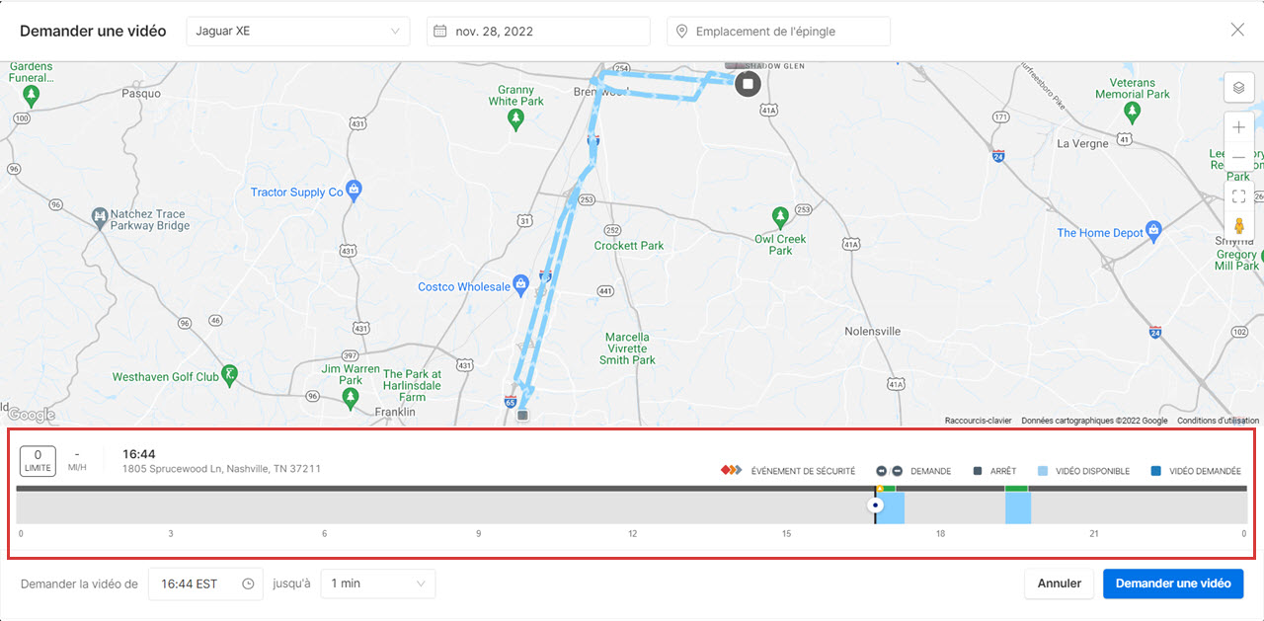
Task: Edit the 16:44 EST start time field
Action: pyautogui.click(x=205, y=583)
